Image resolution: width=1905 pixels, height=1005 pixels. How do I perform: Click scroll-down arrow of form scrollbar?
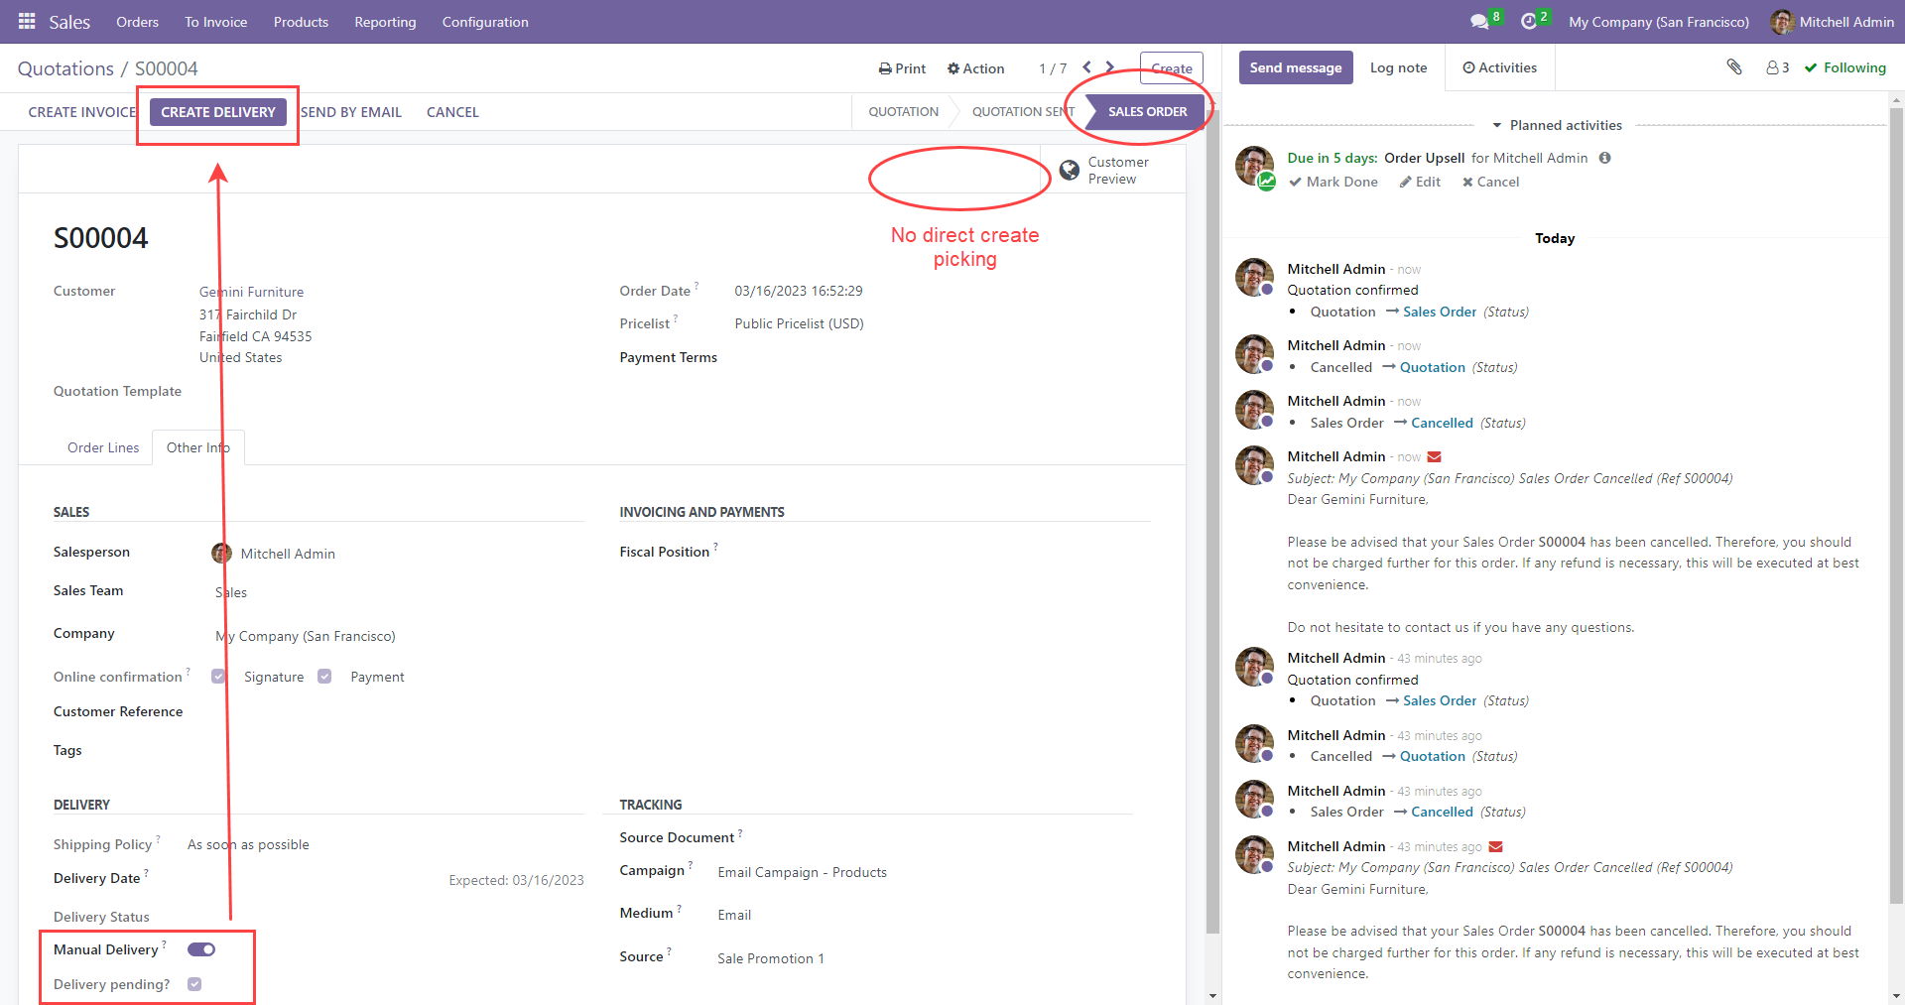click(x=1212, y=996)
